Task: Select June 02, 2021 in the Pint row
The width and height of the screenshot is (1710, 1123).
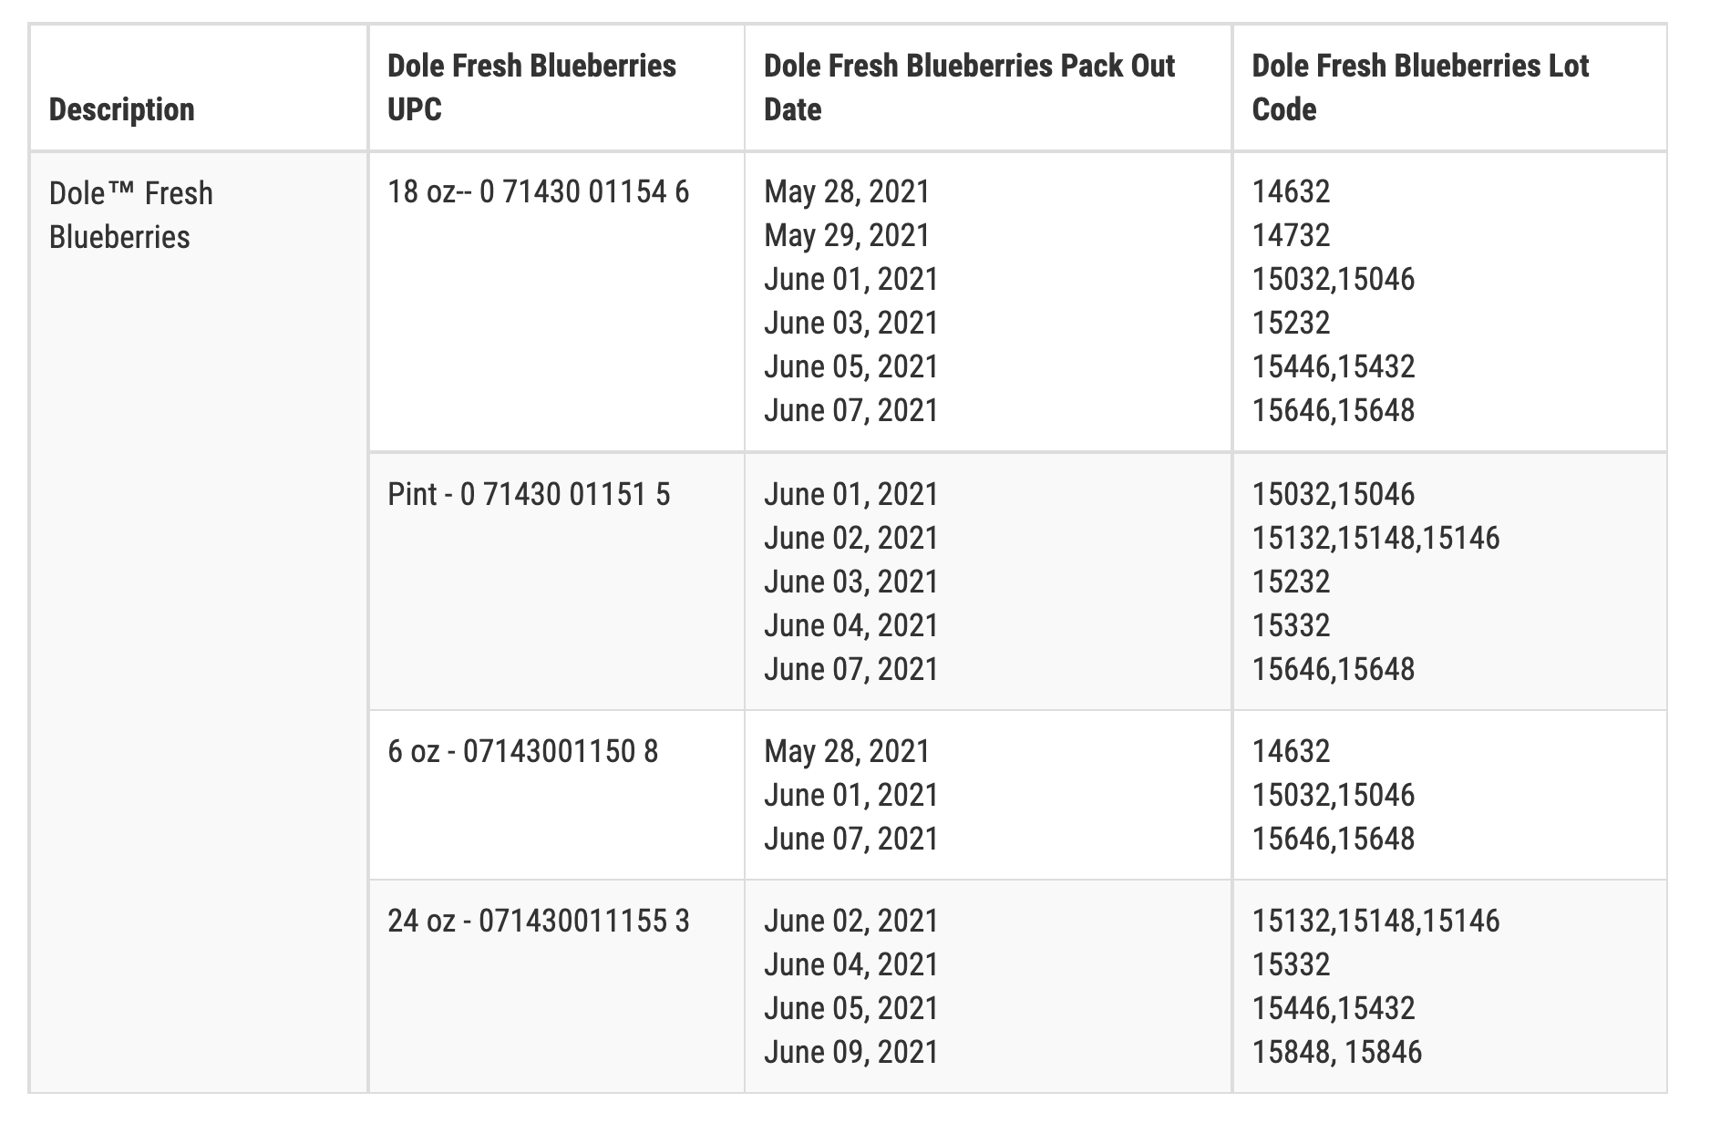Action: click(851, 539)
